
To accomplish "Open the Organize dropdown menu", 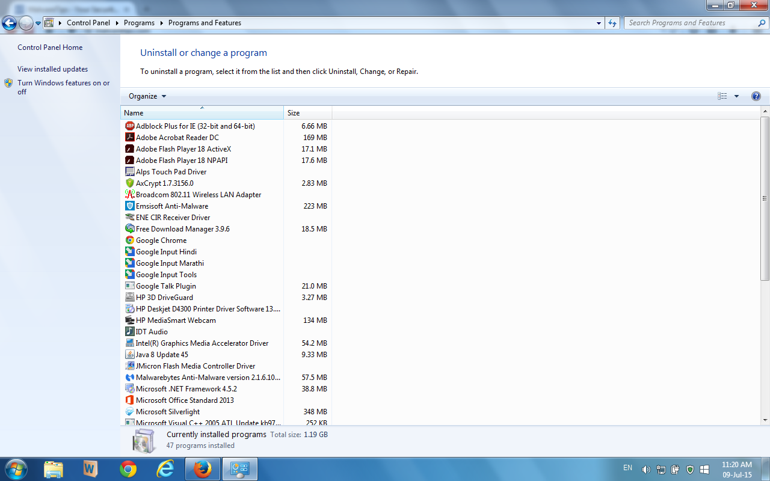I will tap(147, 96).
